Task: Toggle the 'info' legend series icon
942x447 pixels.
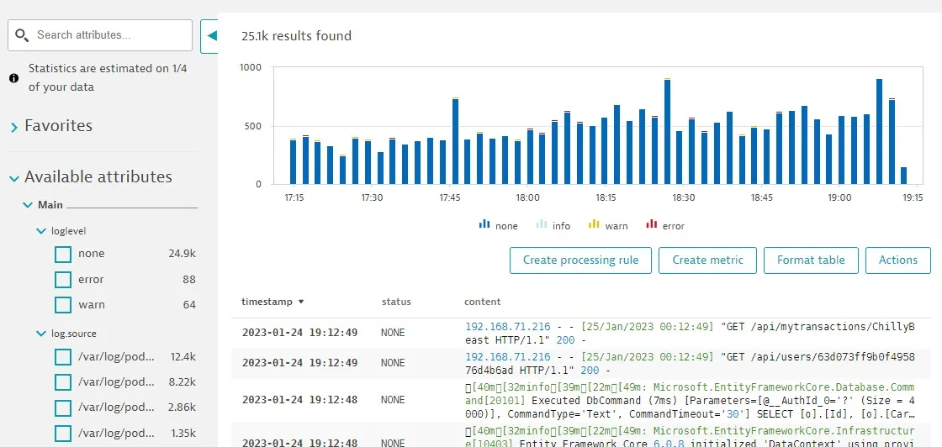Action: [541, 225]
